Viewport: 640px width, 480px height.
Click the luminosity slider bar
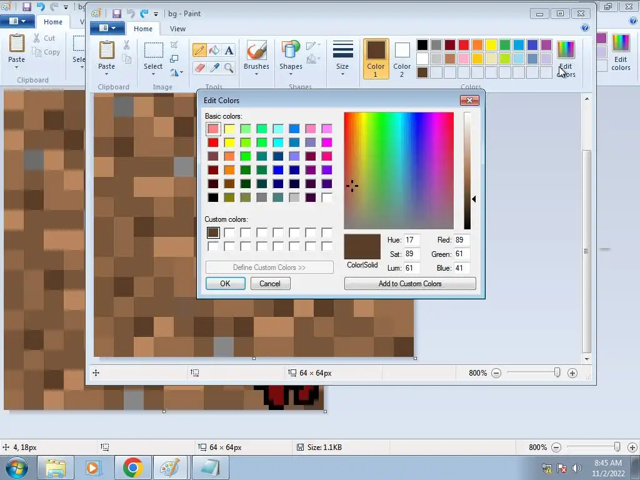(x=467, y=171)
